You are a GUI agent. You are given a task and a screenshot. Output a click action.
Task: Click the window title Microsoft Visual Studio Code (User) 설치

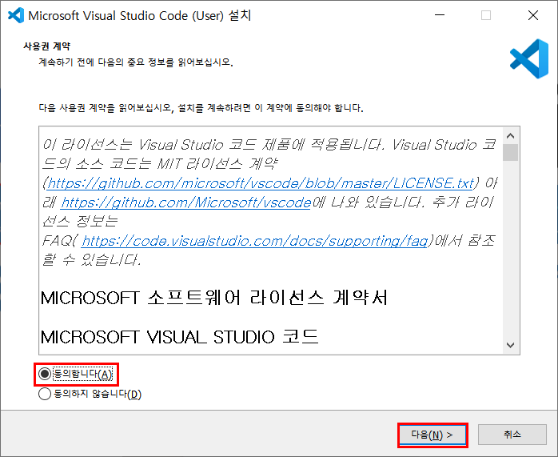(140, 15)
